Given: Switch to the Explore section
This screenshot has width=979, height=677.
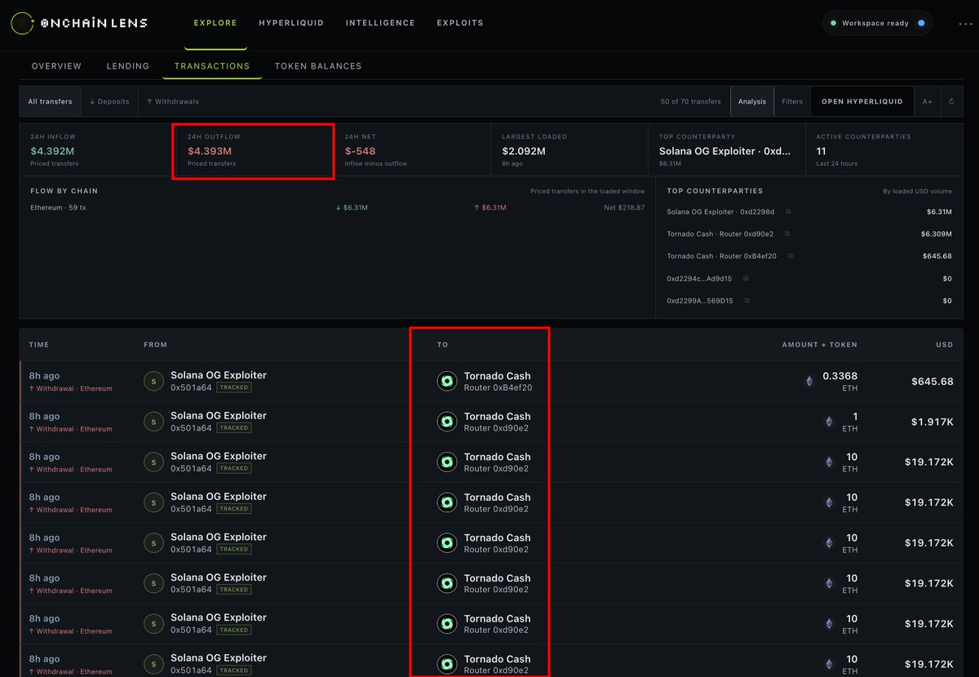Looking at the screenshot, I should pyautogui.click(x=215, y=23).
